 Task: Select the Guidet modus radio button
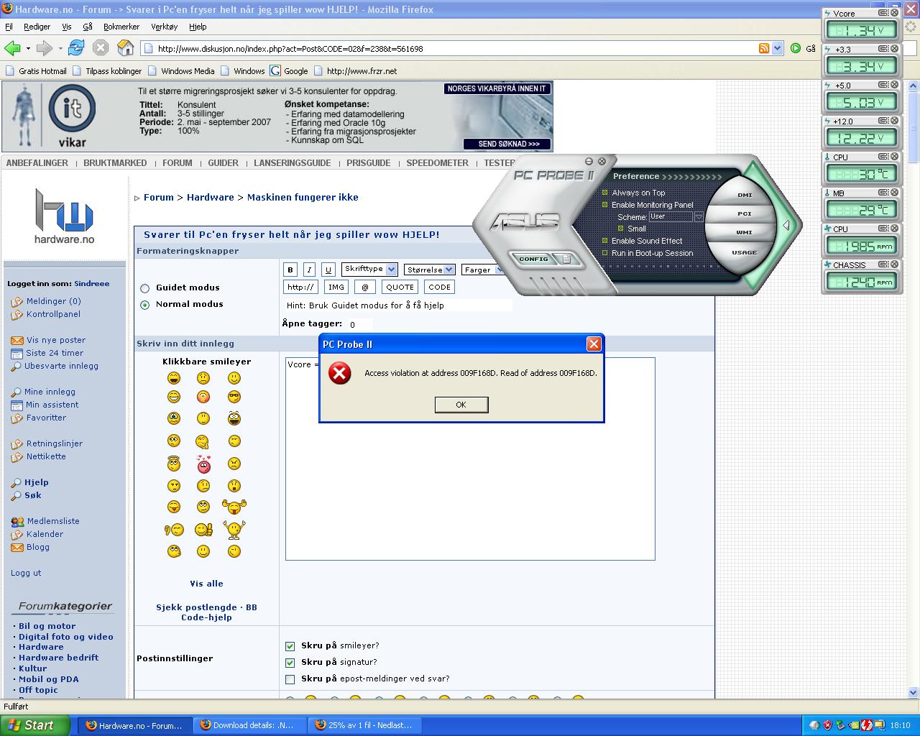[x=144, y=288]
